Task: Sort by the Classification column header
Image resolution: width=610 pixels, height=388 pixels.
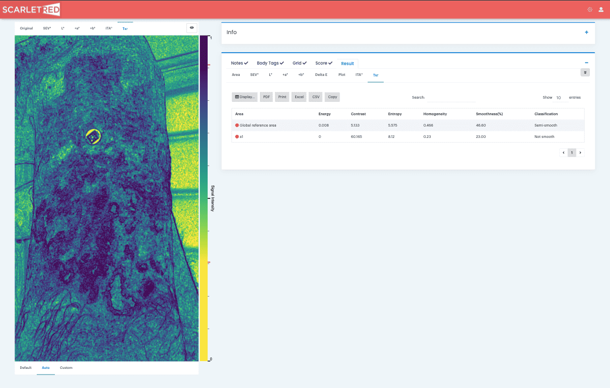Action: pos(546,114)
